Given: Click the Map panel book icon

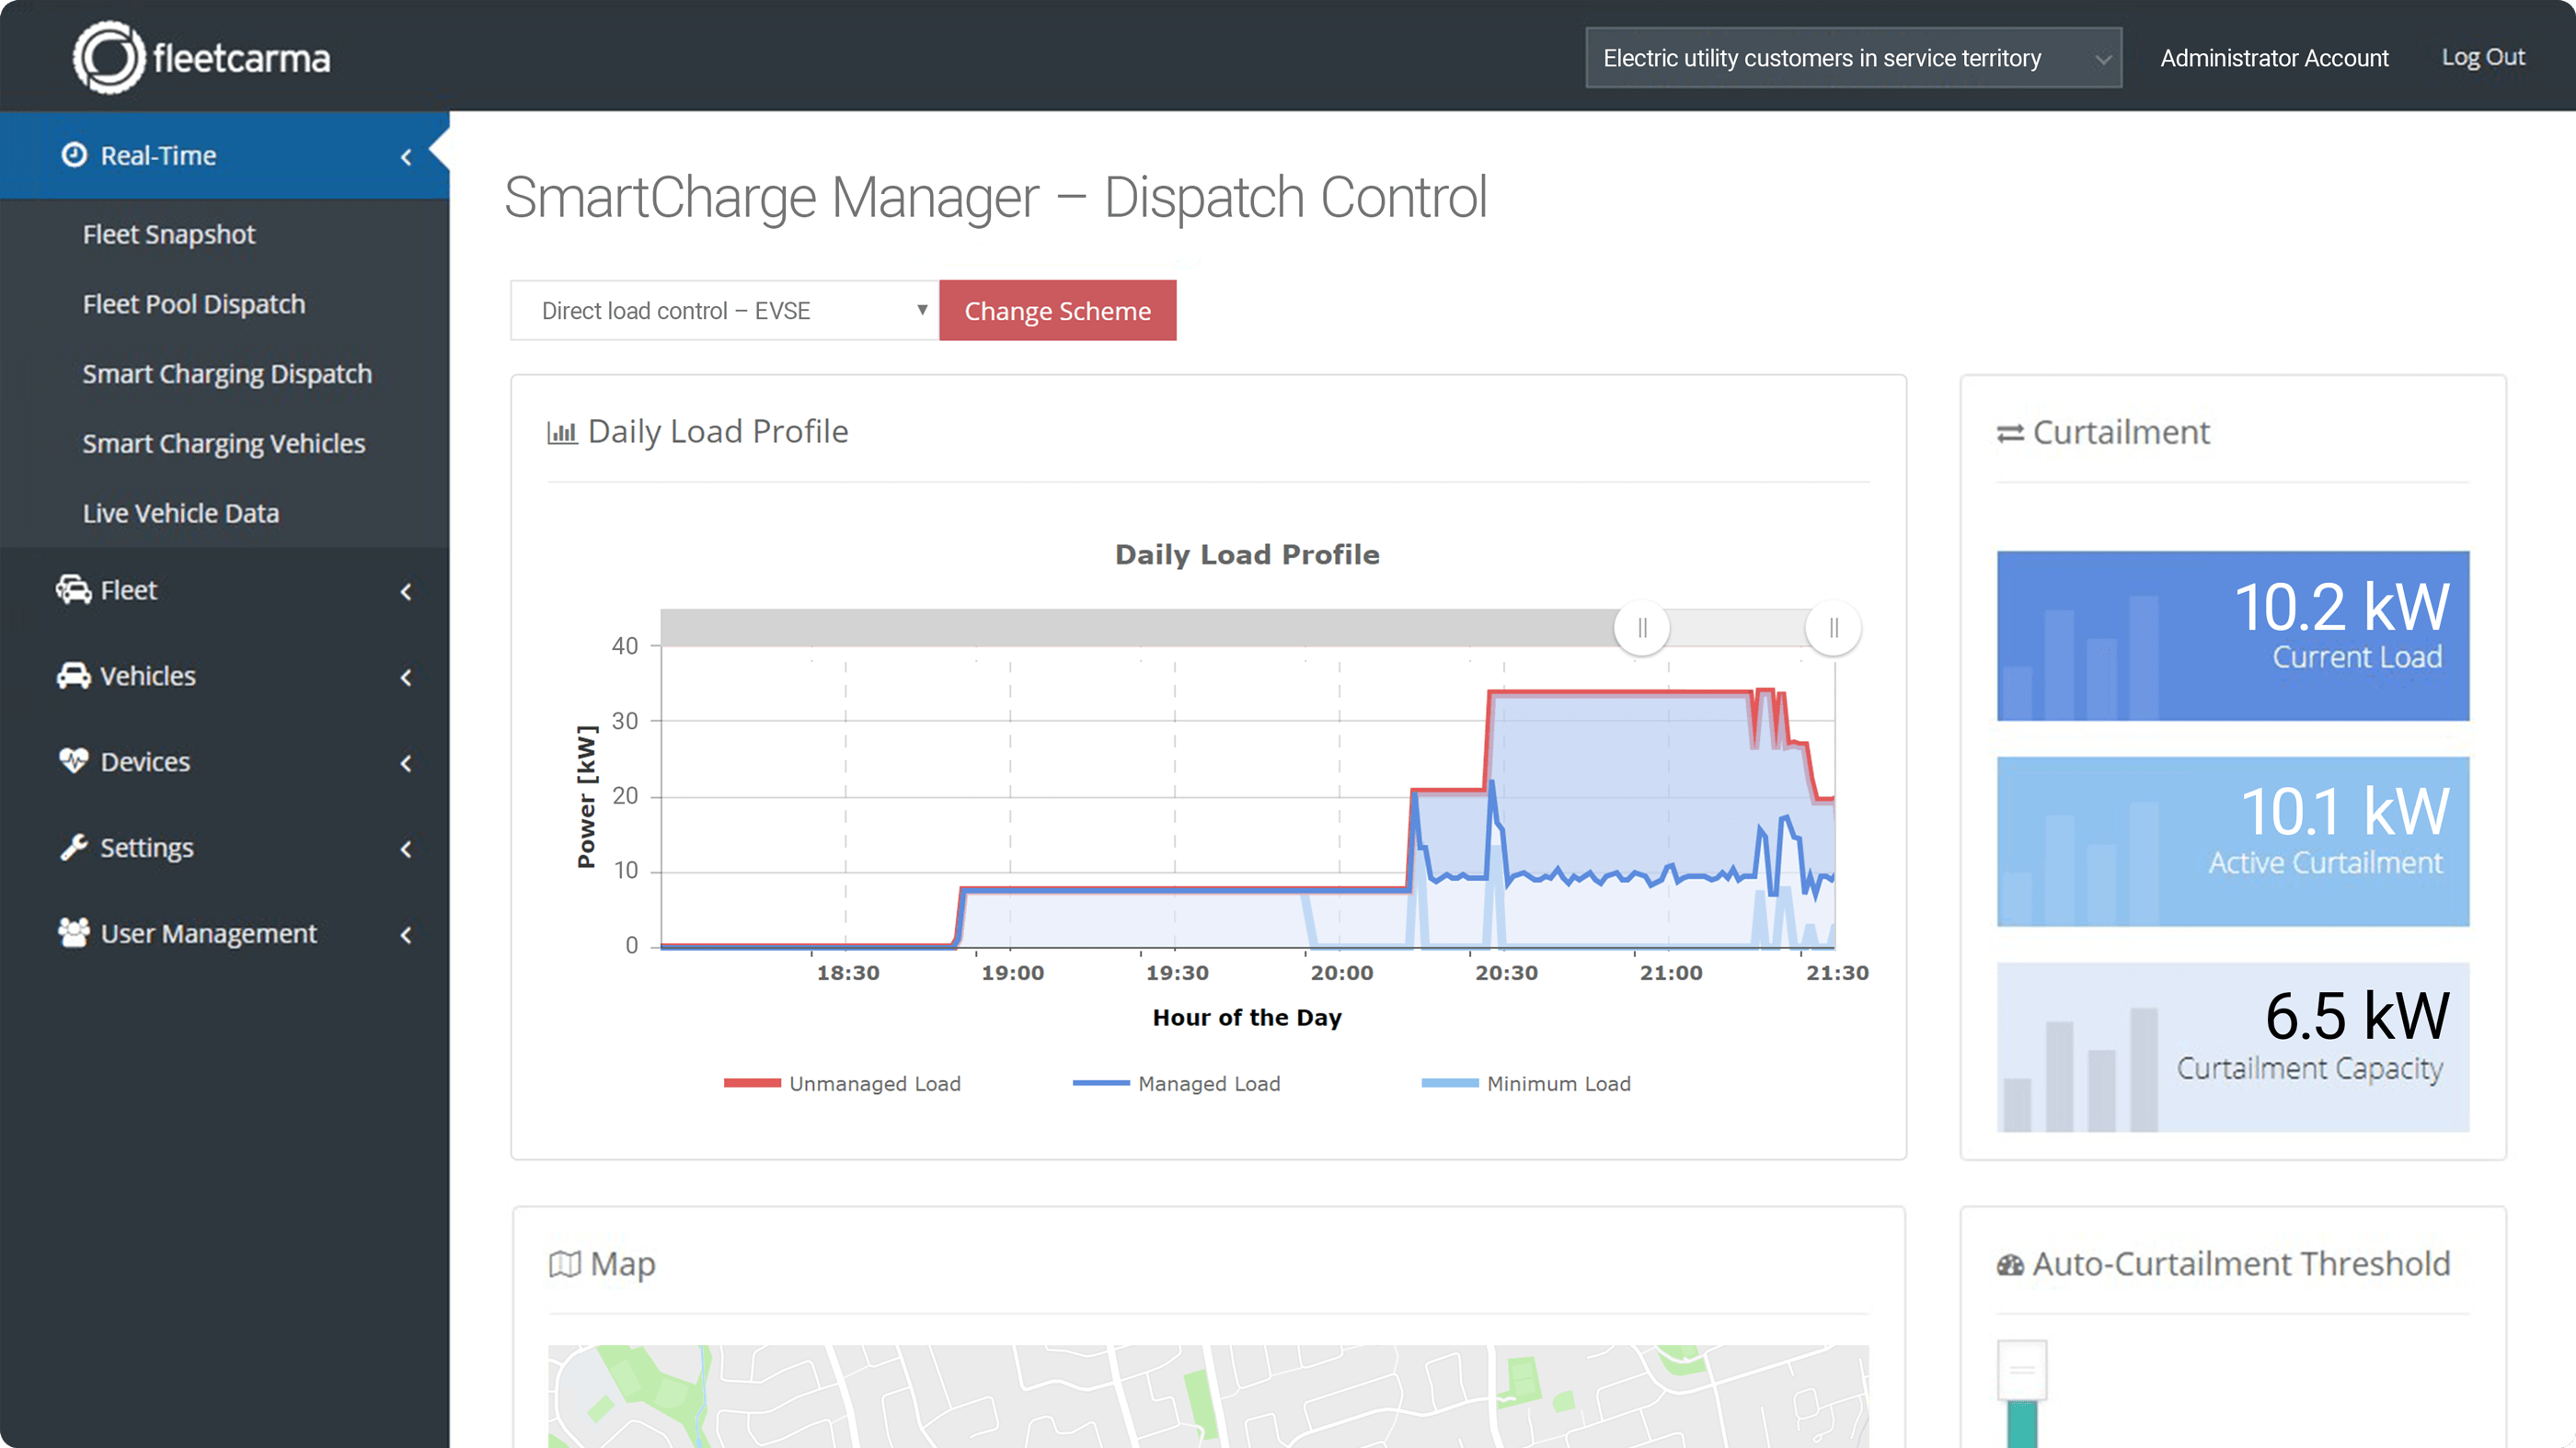Looking at the screenshot, I should pos(565,1264).
